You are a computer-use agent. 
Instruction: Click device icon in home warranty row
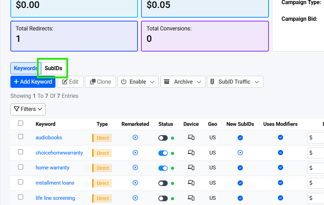pos(191,168)
